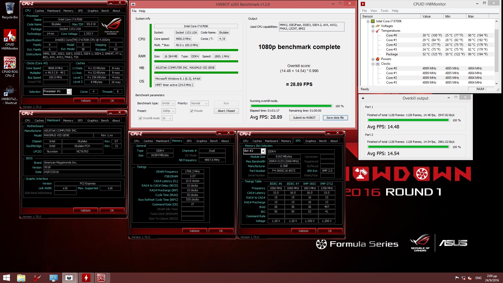Open the Priority Normal dropdown

pyautogui.click(x=199, y=103)
